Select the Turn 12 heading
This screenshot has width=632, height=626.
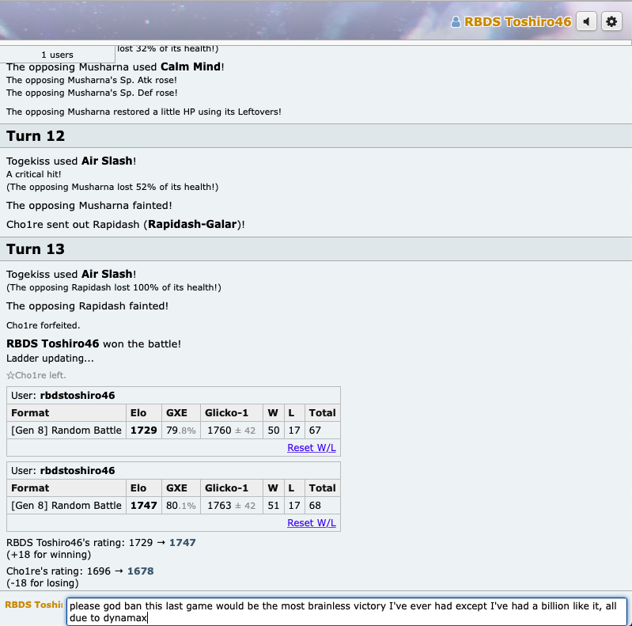(x=36, y=136)
